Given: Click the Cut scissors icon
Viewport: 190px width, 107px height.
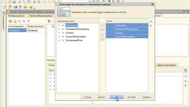Looking at the screenshot, I should tap(20, 2).
